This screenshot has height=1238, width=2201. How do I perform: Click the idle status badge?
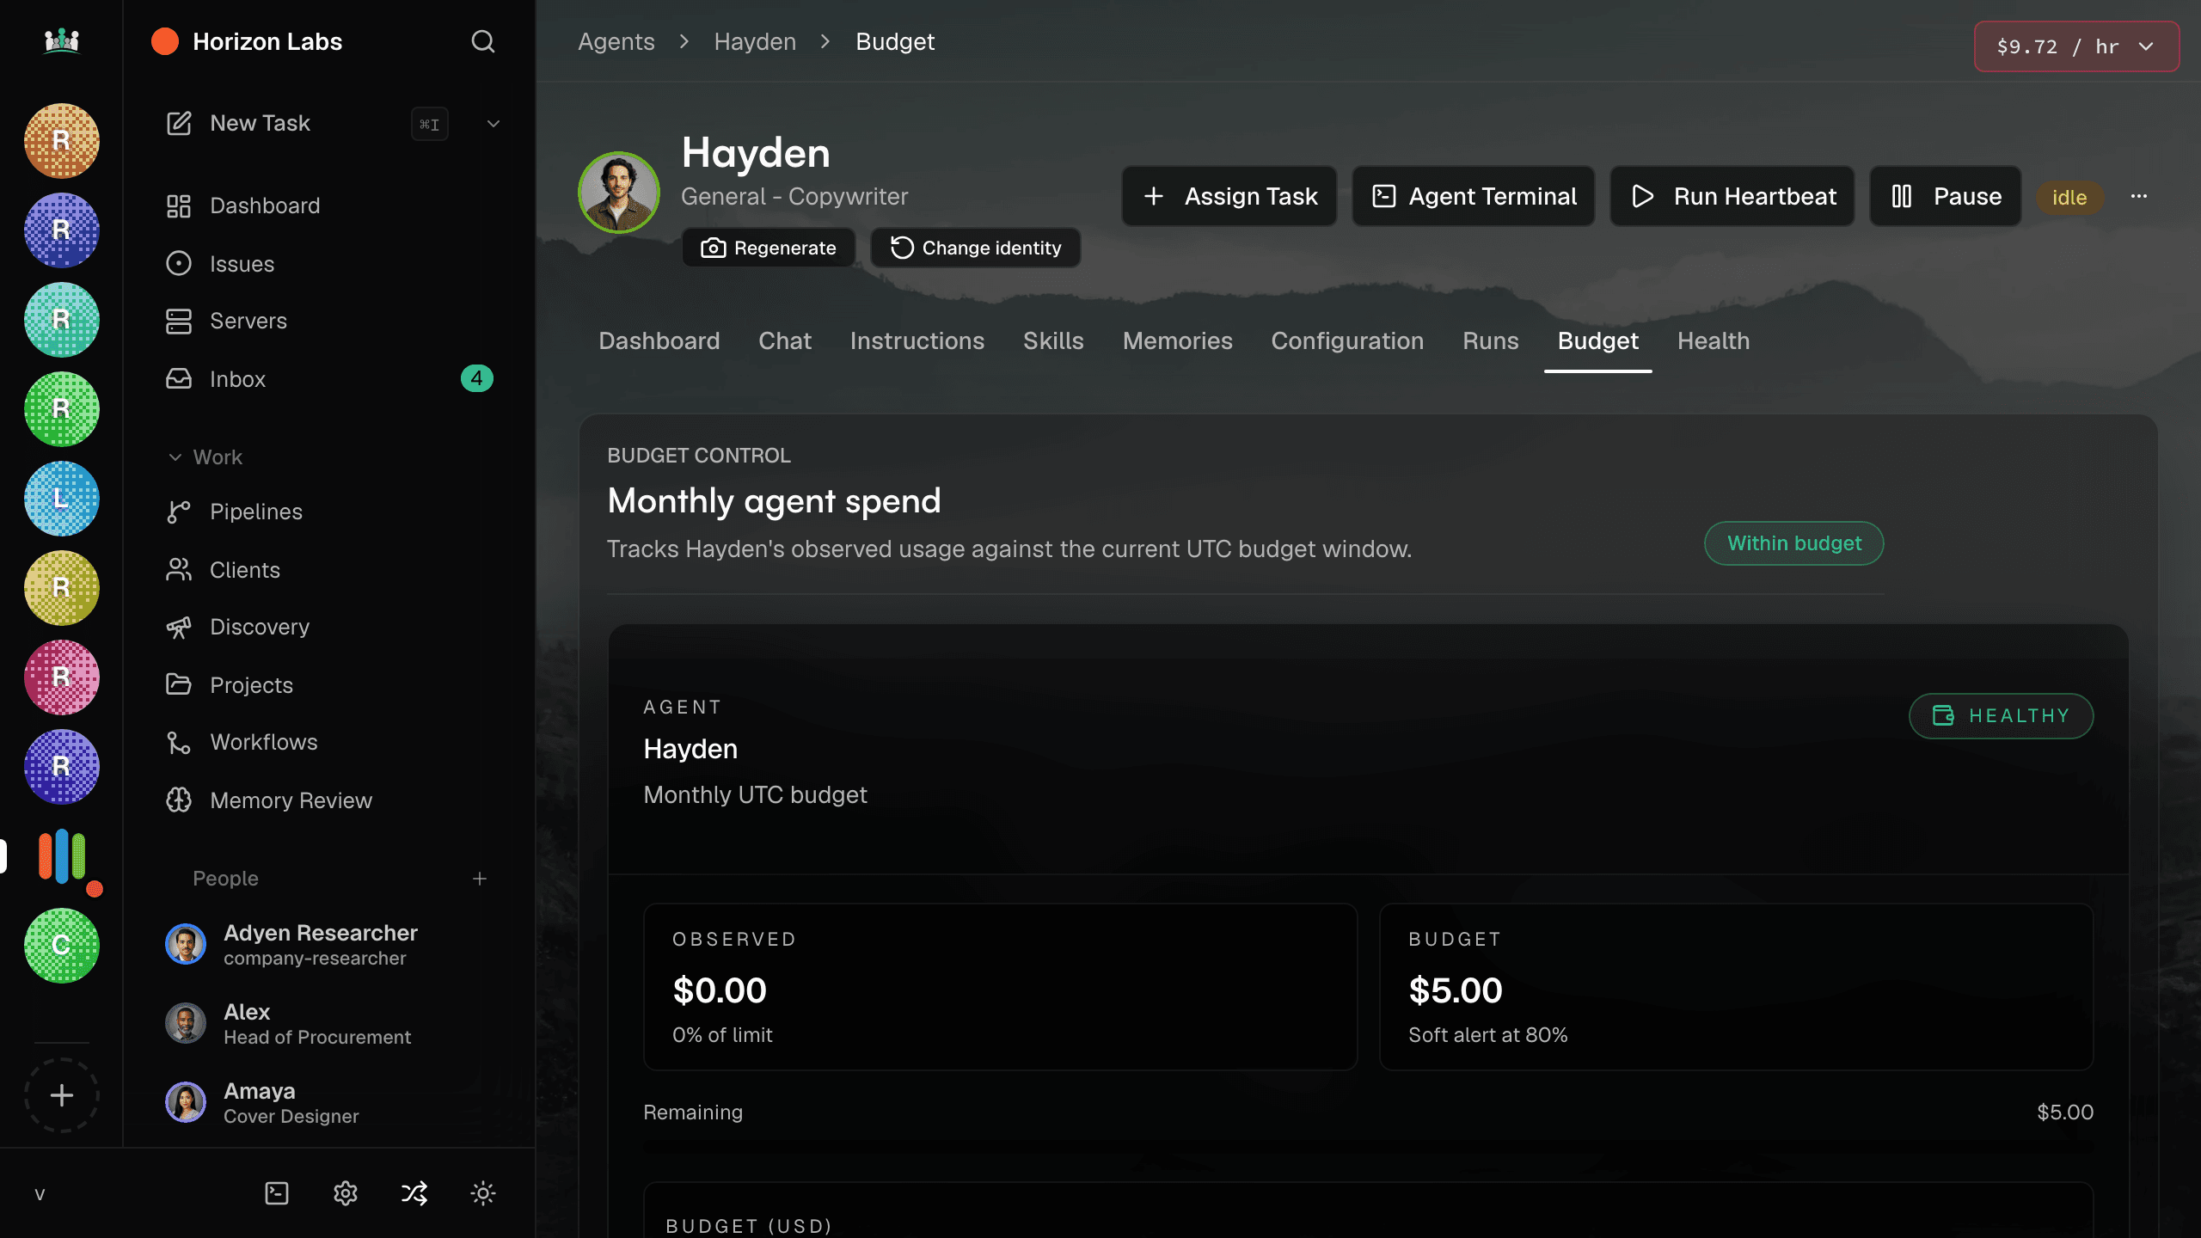point(2069,197)
